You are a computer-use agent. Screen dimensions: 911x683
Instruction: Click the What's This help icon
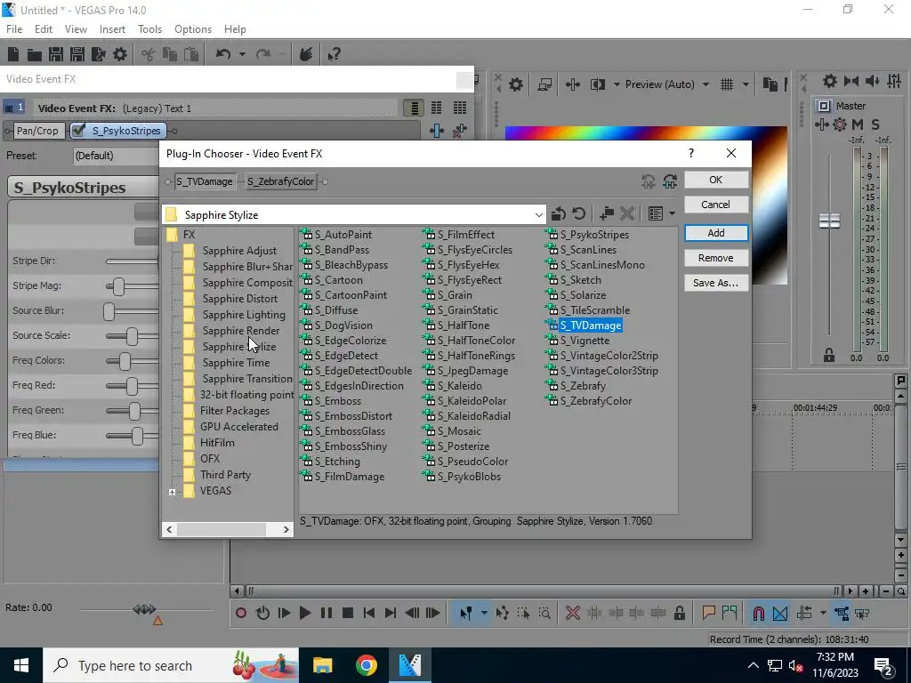pyautogui.click(x=334, y=54)
